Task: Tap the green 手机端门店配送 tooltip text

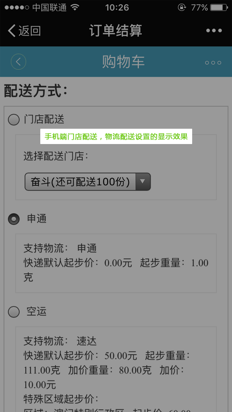Action: point(116,136)
